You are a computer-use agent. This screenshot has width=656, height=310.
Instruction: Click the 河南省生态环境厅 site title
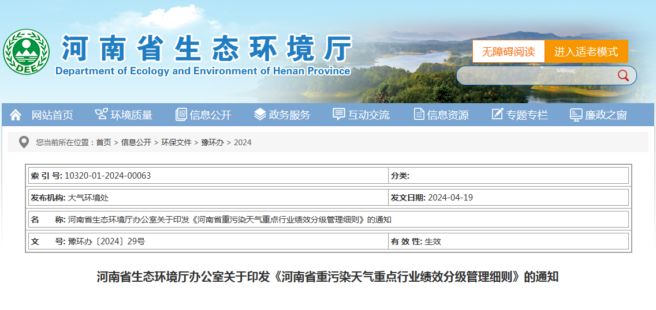click(206, 48)
